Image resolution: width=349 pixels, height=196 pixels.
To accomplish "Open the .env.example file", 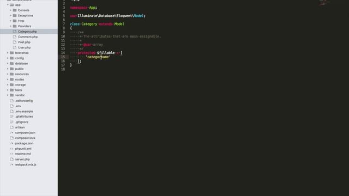I will pyautogui.click(x=24, y=111).
